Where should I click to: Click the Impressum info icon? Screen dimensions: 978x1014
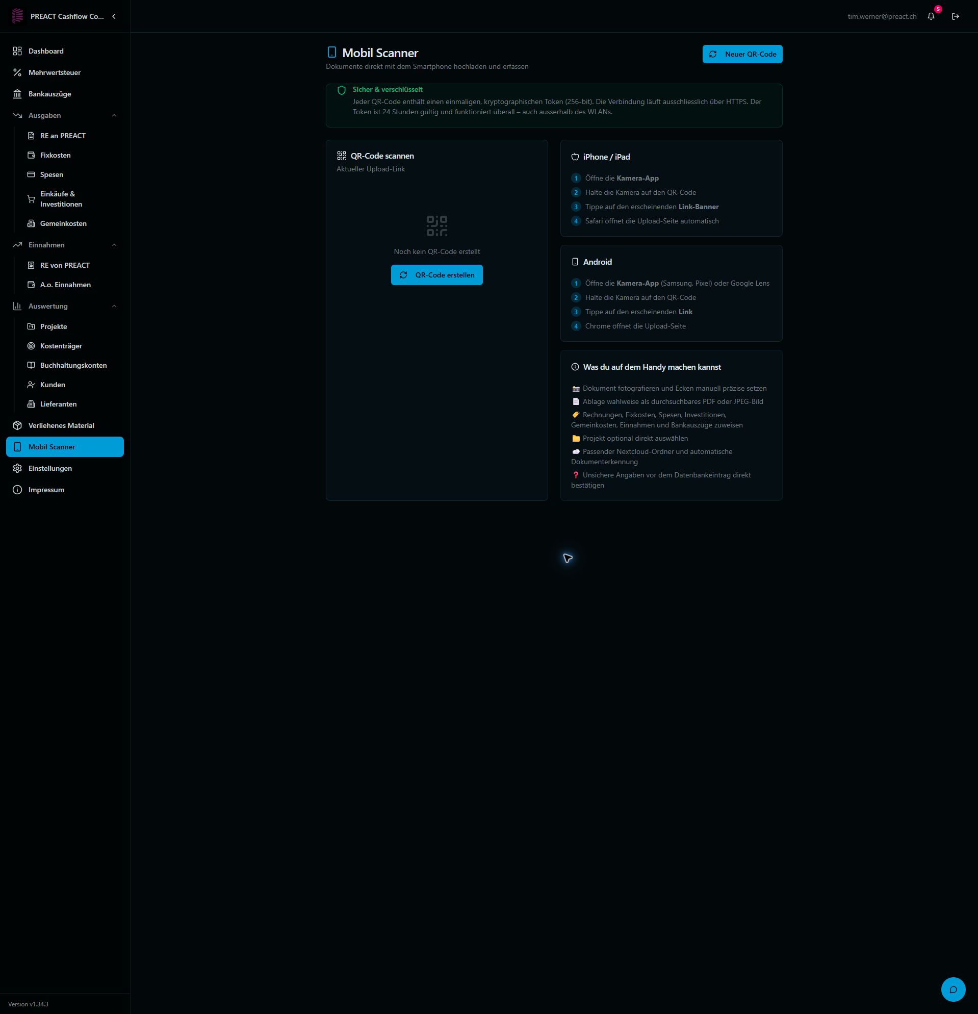point(17,490)
